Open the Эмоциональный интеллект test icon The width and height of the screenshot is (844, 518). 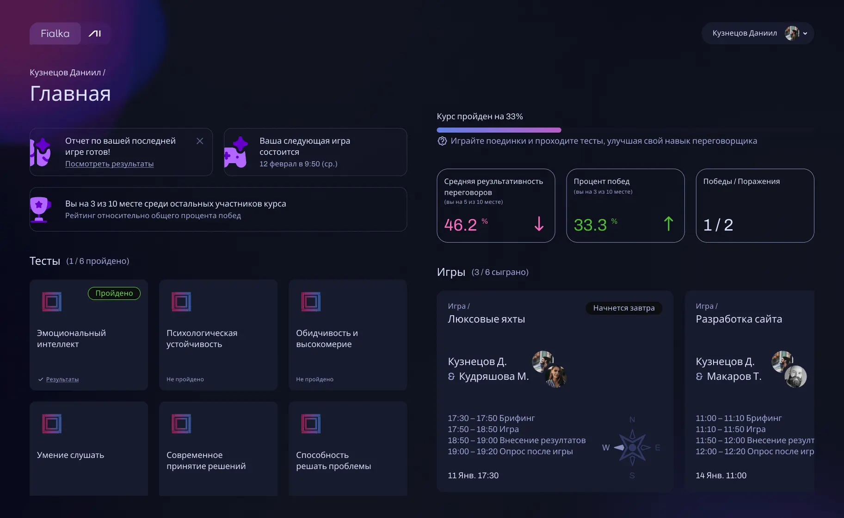tap(52, 302)
